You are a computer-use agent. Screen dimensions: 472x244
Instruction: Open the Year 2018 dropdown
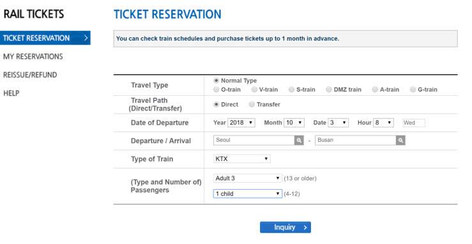coord(241,123)
